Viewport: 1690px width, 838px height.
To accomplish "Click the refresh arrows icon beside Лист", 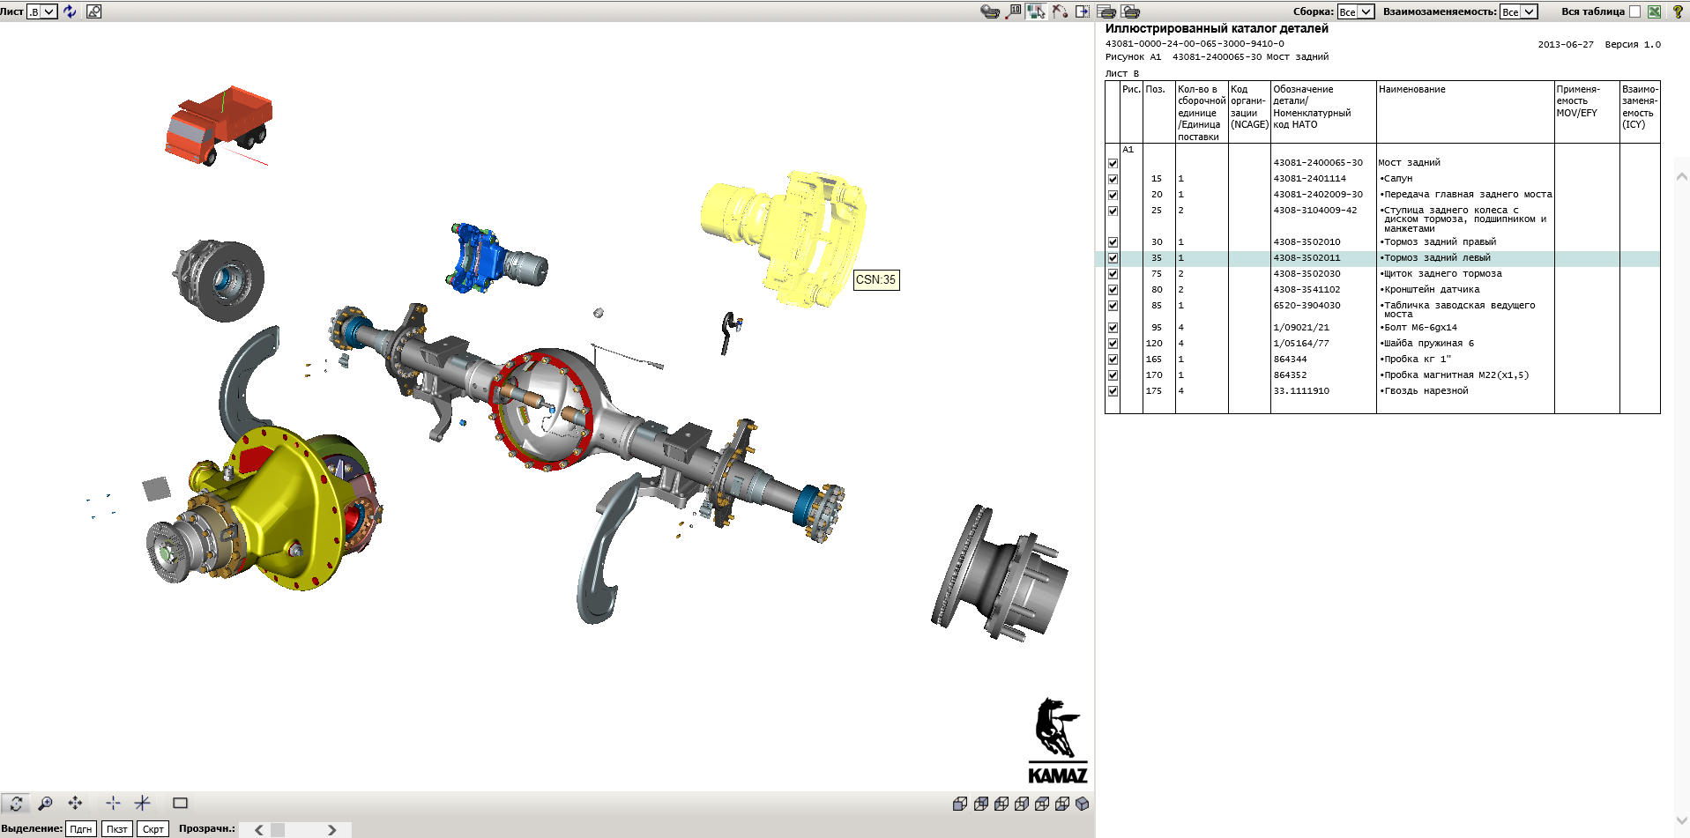I will (70, 11).
